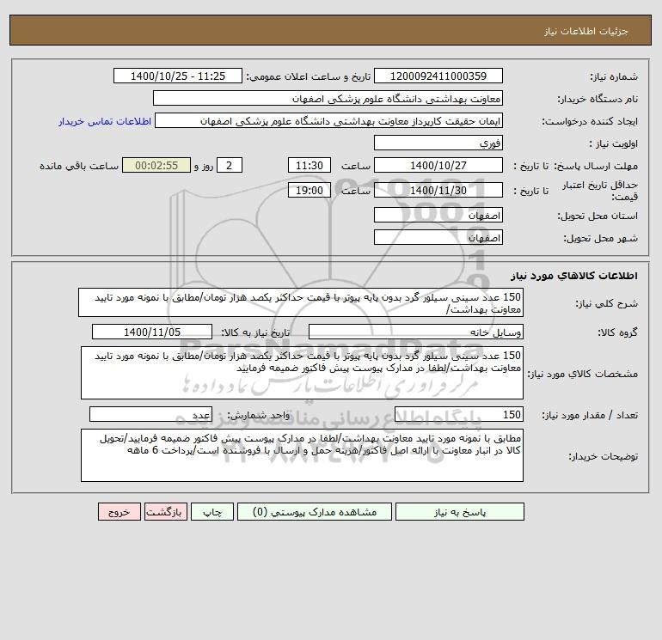Open اطلاعات تماس خریدار link
Image resolution: width=662 pixels, height=640 pixels.
(x=105, y=121)
